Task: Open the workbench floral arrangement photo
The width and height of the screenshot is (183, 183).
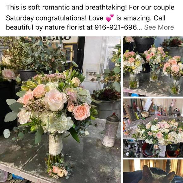Action: pyautogui.click(x=153, y=128)
